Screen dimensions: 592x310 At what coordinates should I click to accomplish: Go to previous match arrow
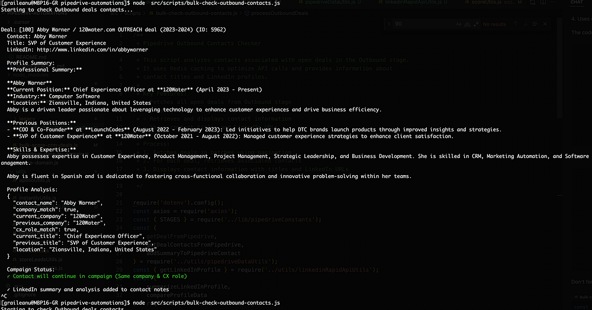[516, 24]
